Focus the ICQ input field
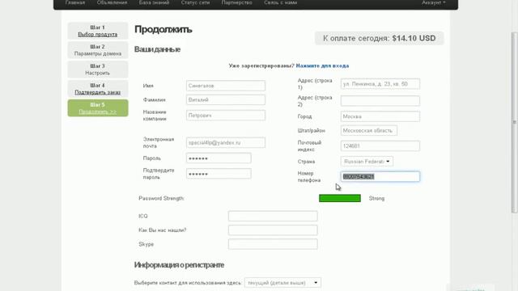This screenshot has width=518, height=291. pyautogui.click(x=273, y=216)
